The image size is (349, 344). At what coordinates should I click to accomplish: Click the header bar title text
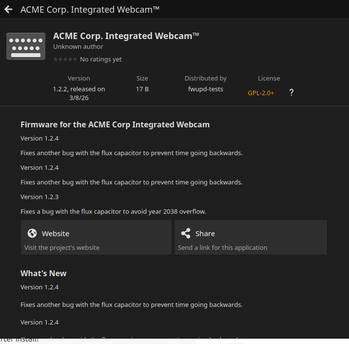click(x=90, y=9)
